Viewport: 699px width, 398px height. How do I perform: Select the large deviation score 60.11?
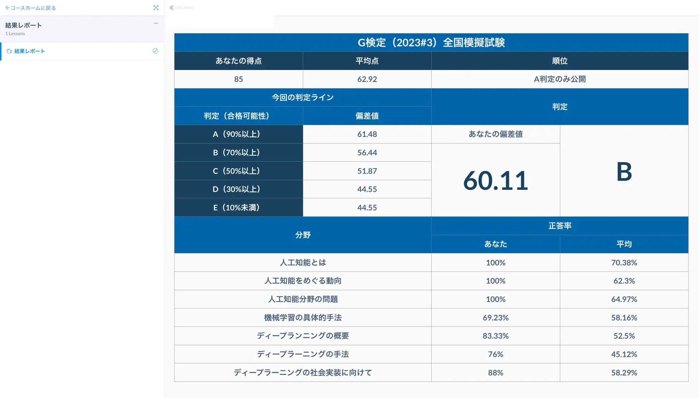point(496,180)
